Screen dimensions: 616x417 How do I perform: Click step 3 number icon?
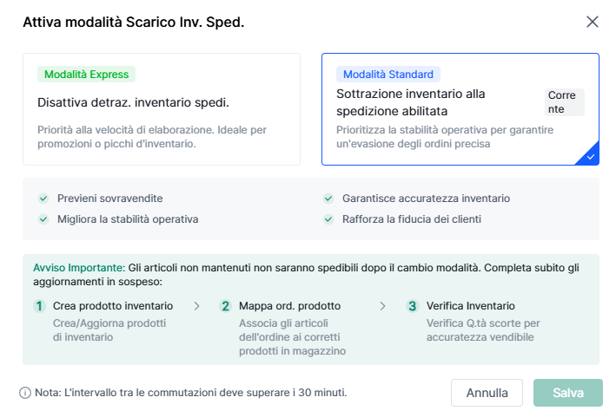tap(413, 306)
